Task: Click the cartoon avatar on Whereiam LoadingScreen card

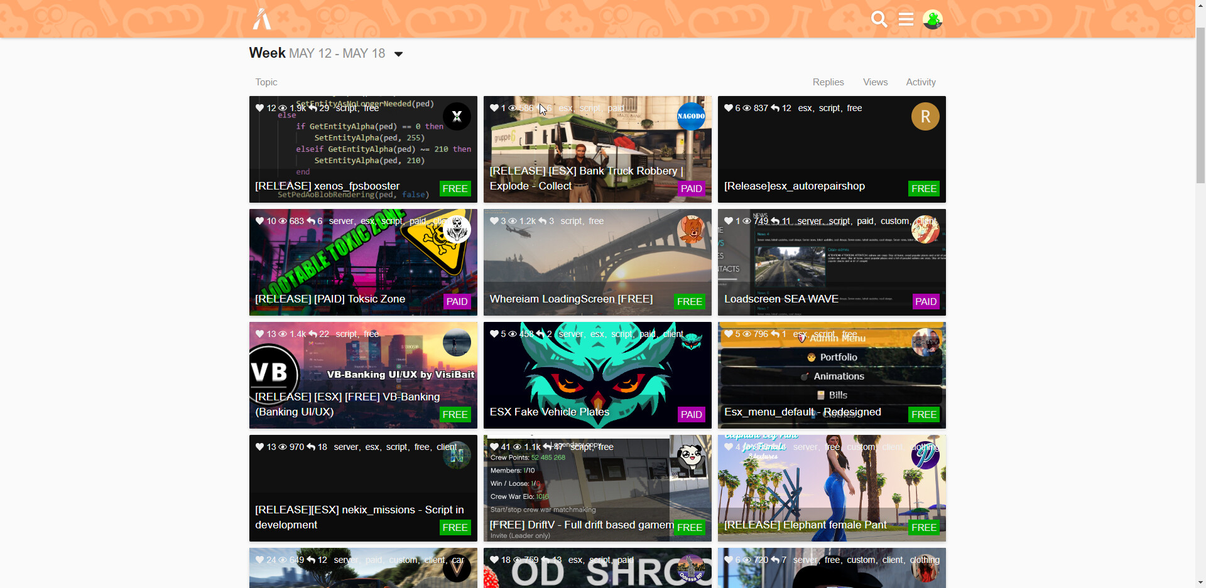Action: point(691,229)
